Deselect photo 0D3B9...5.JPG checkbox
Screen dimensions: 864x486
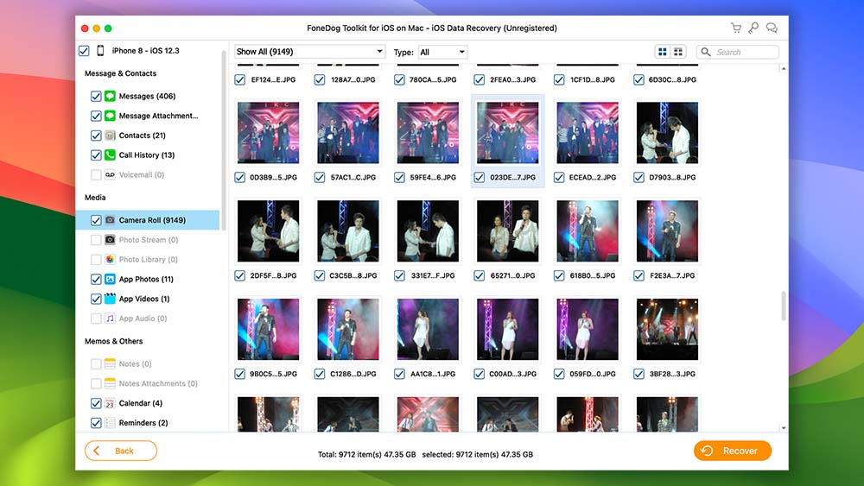point(239,177)
